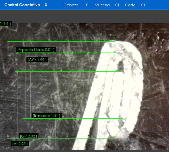Click the A: 2.93 measurement label
This screenshot has width=169, height=152.
[20, 144]
